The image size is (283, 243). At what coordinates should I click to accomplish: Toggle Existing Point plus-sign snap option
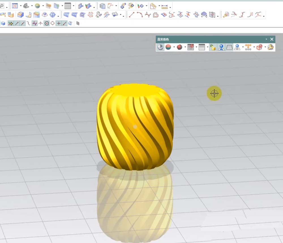click(59, 23)
